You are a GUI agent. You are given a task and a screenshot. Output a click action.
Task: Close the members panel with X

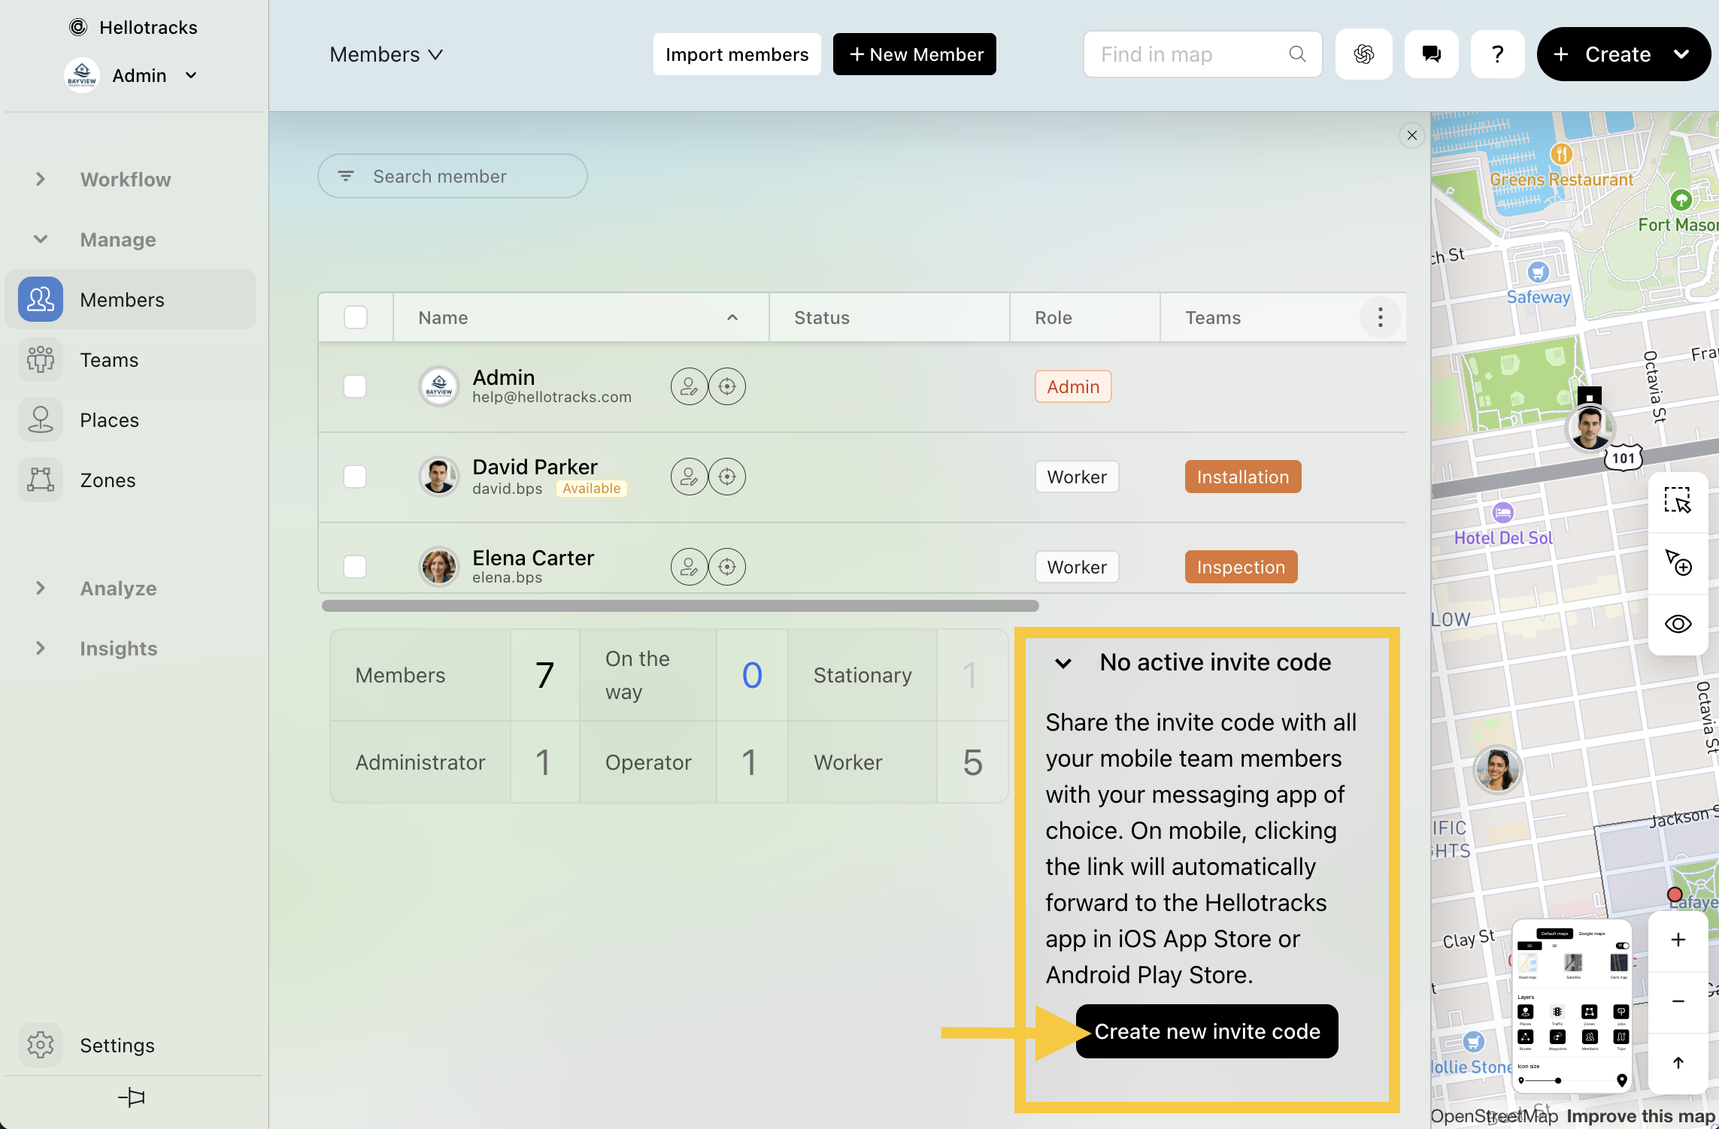coord(1412,135)
